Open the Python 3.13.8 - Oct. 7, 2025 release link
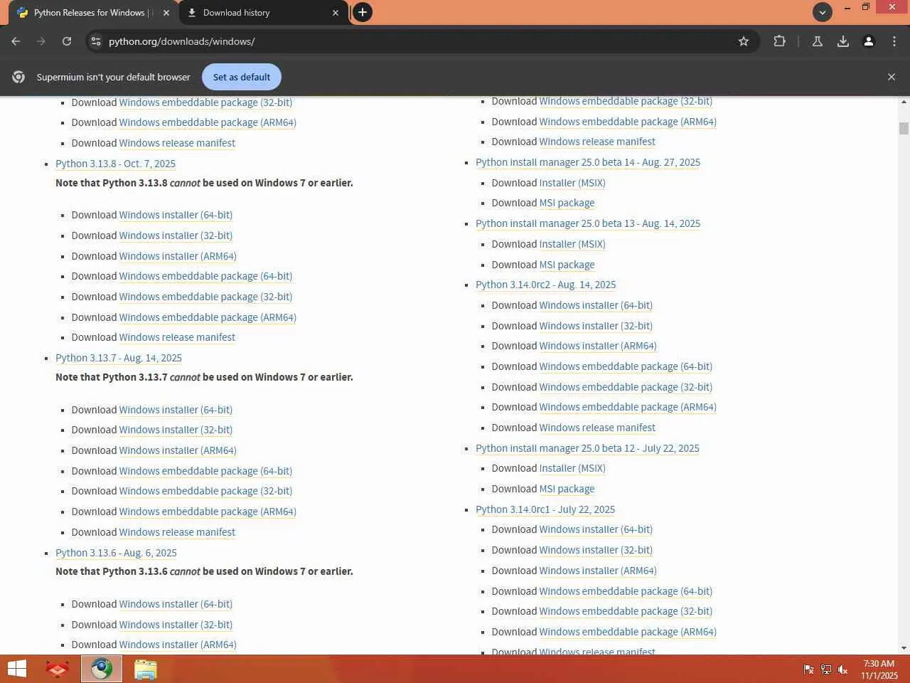 (115, 164)
